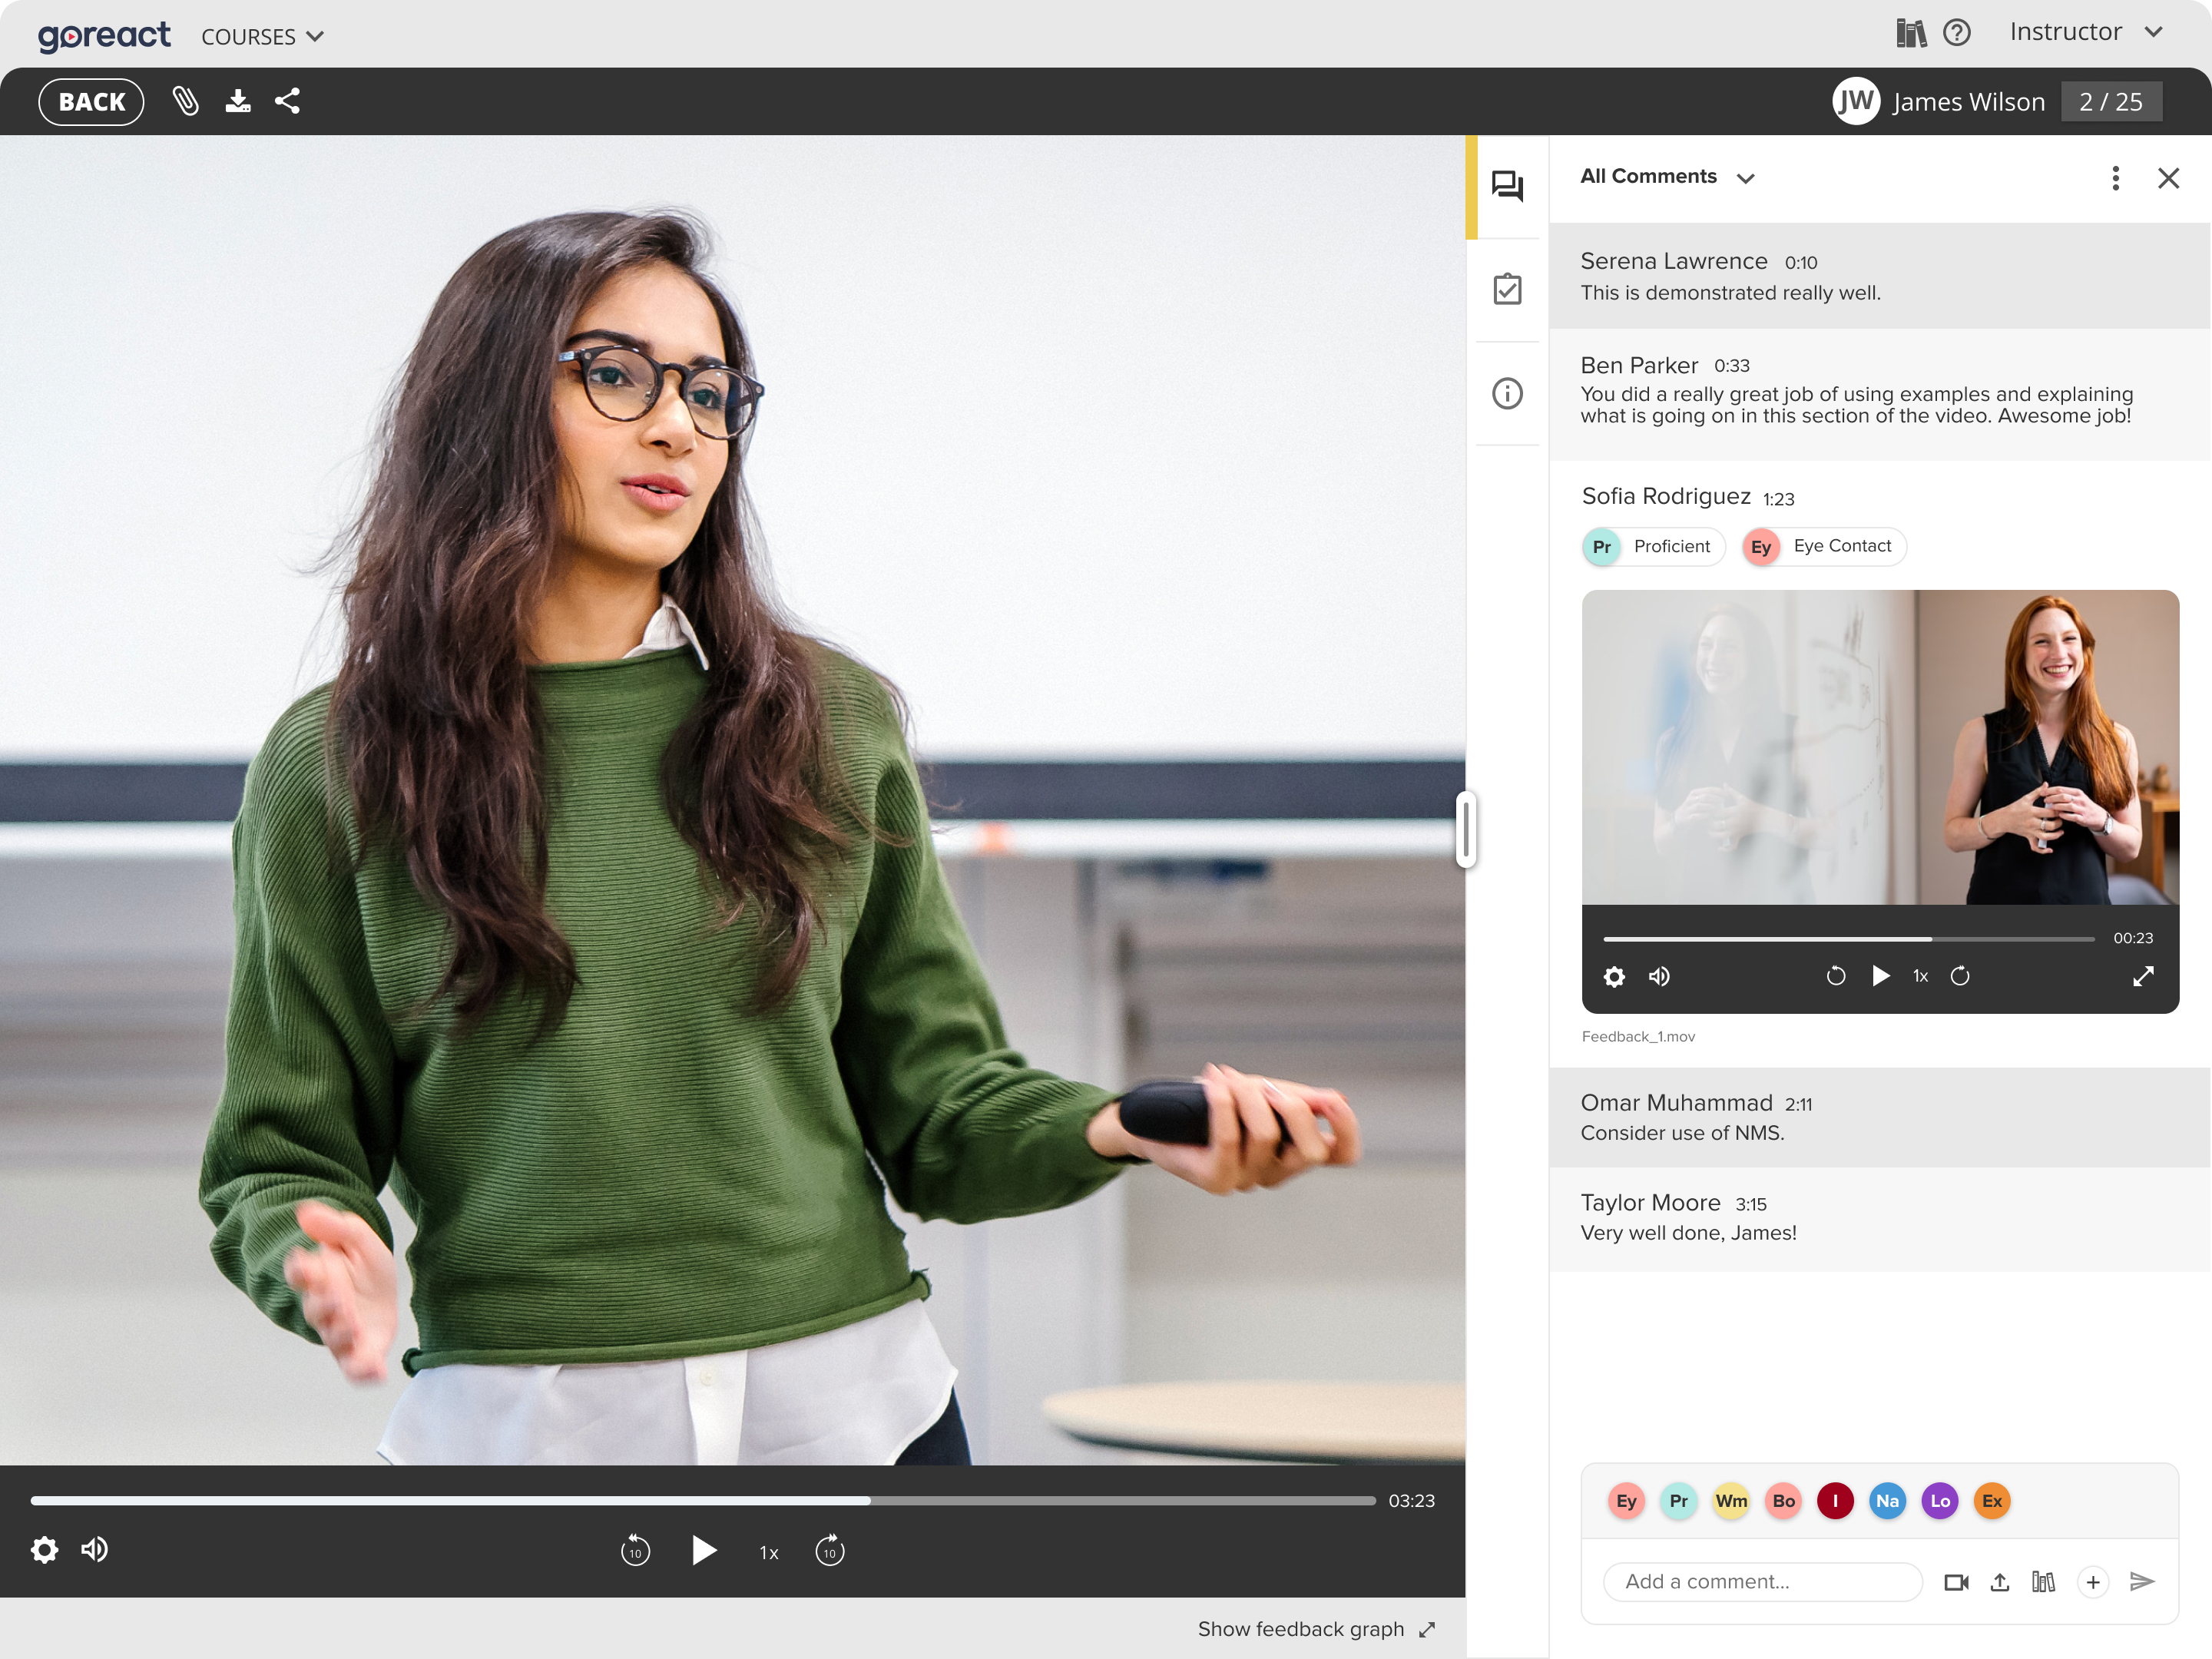
Task: Click the BACK button
Action: click(91, 100)
